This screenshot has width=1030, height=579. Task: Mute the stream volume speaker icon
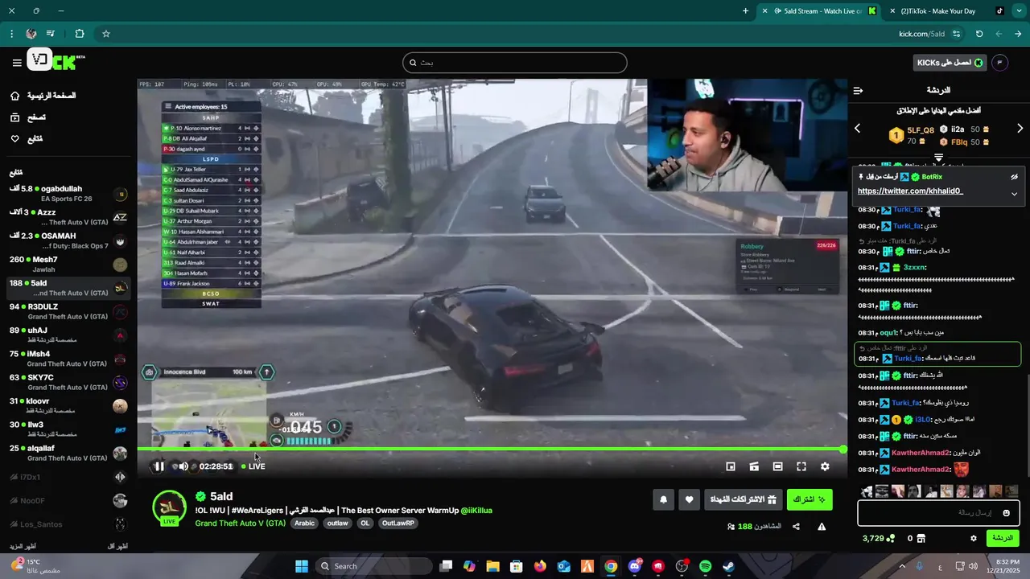click(183, 466)
